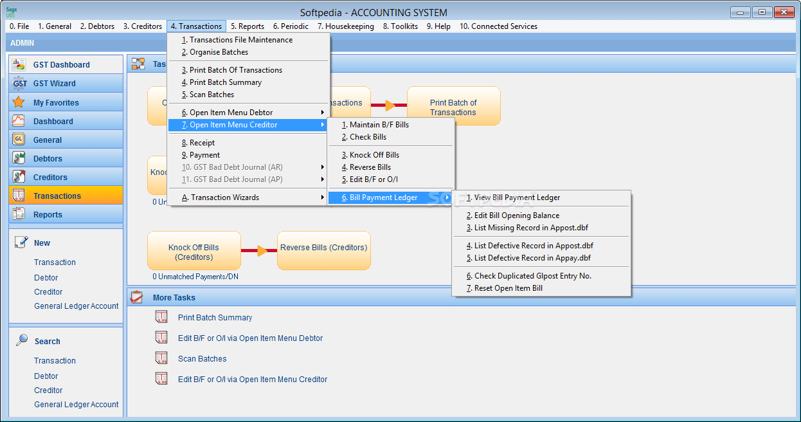This screenshot has height=422, width=801.
Task: Click 0 Unmatched Payments/DN text
Action: click(195, 277)
